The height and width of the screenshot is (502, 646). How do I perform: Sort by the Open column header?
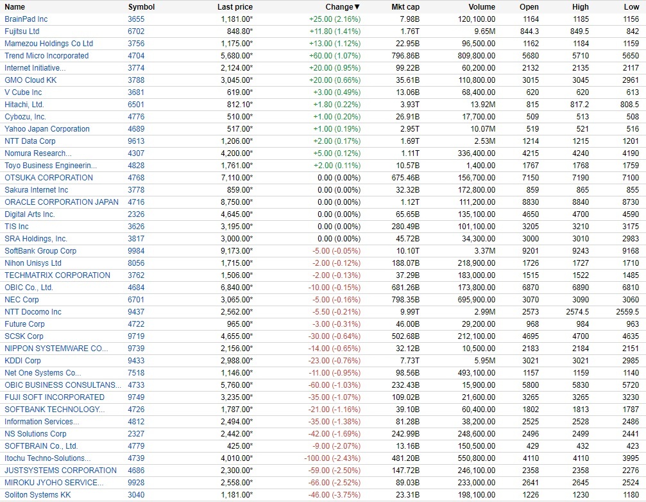529,7
